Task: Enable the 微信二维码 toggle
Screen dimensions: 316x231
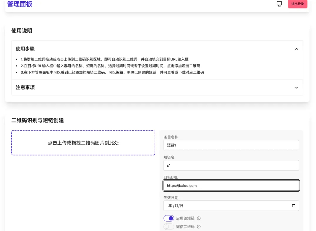Action: [169, 227]
